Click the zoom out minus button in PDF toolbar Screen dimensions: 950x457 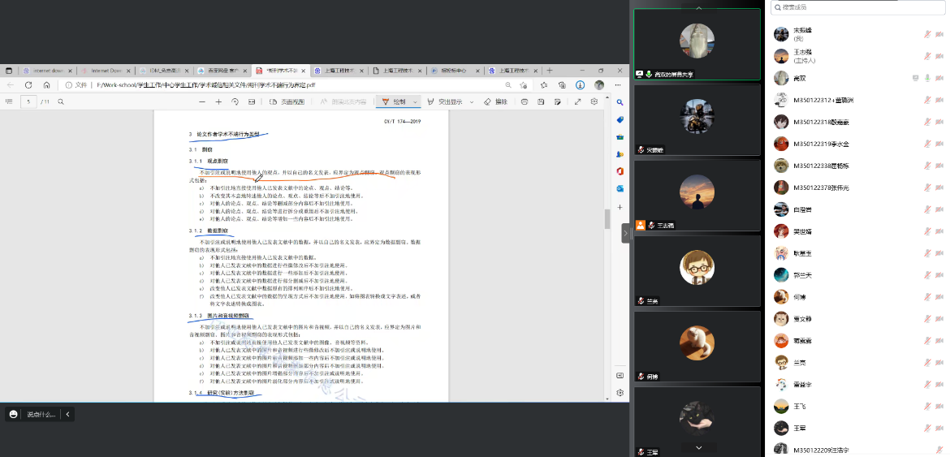pos(201,101)
